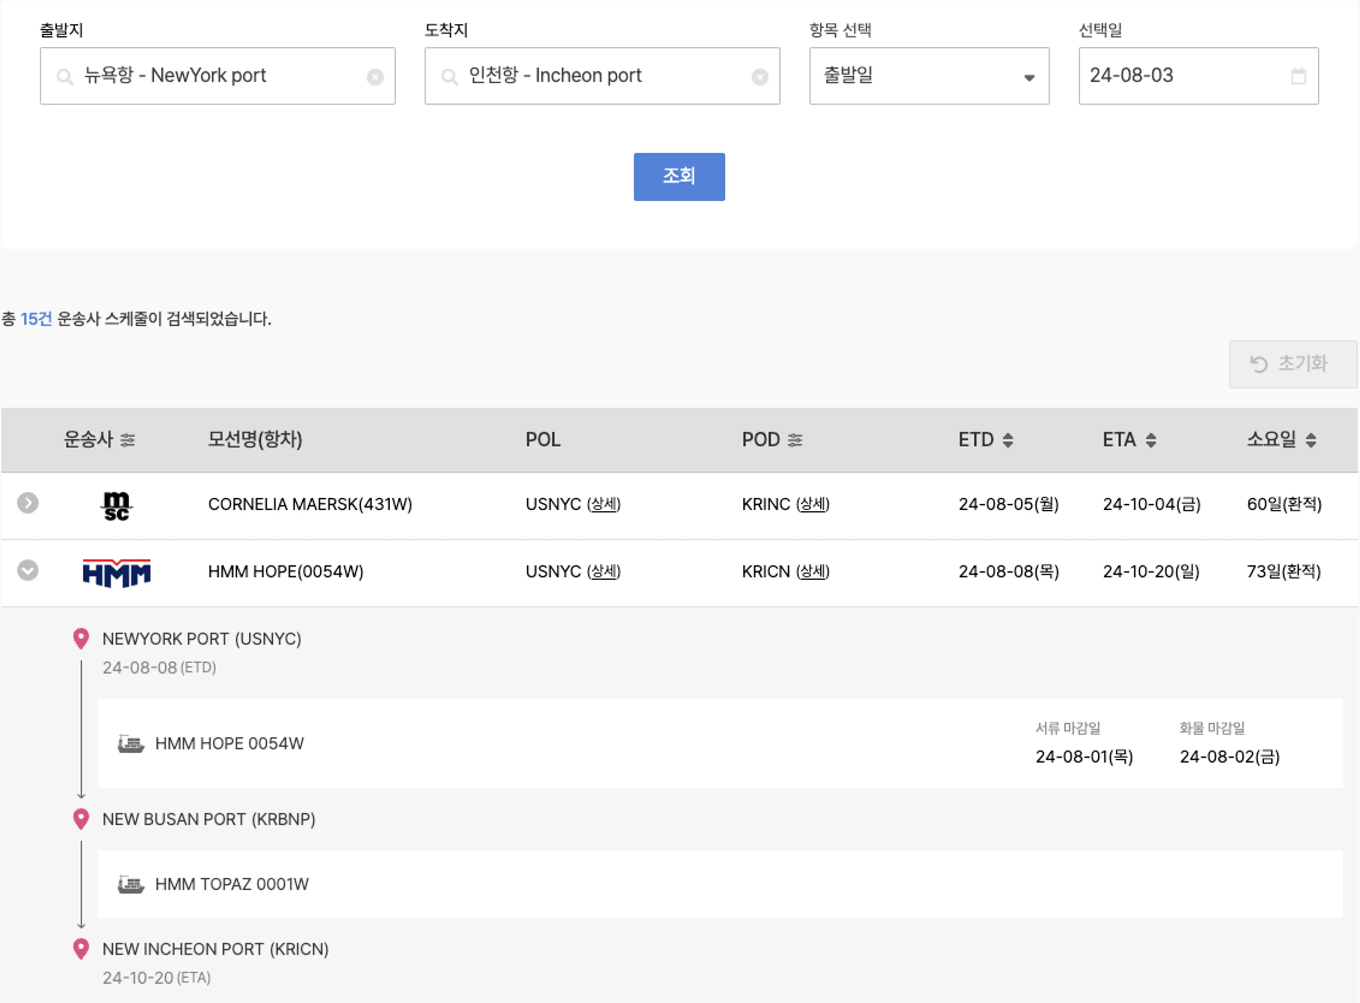Click the 초기화 reset button

point(1293,364)
